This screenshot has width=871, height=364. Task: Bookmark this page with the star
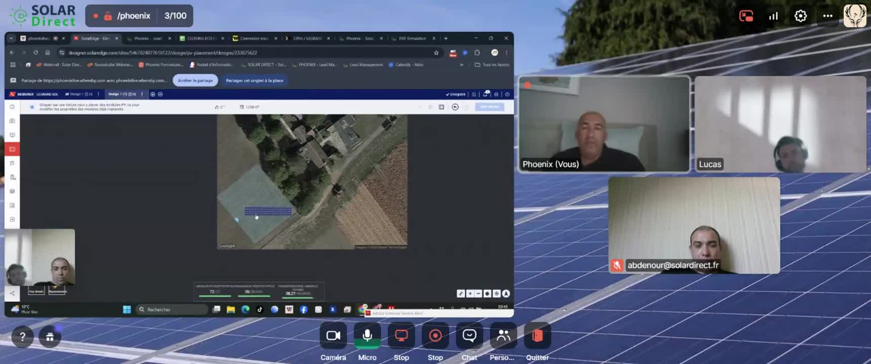436,53
